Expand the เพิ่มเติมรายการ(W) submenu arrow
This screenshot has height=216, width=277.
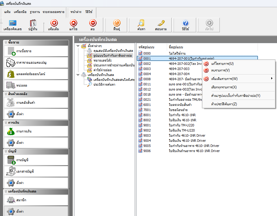point(272,79)
